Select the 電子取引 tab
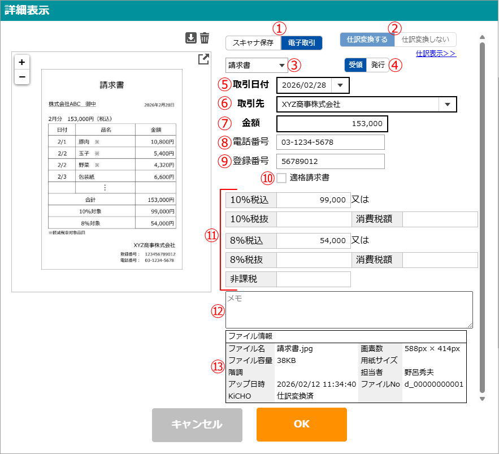The image size is (499, 454). (301, 43)
